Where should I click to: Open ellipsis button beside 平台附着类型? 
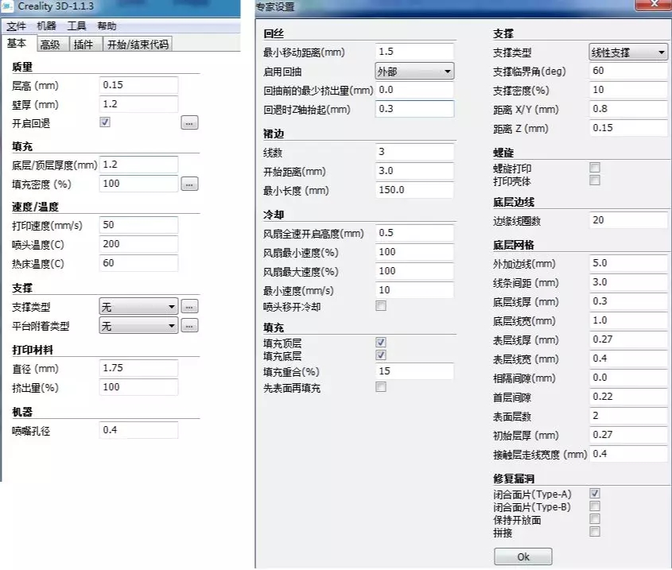tap(189, 326)
